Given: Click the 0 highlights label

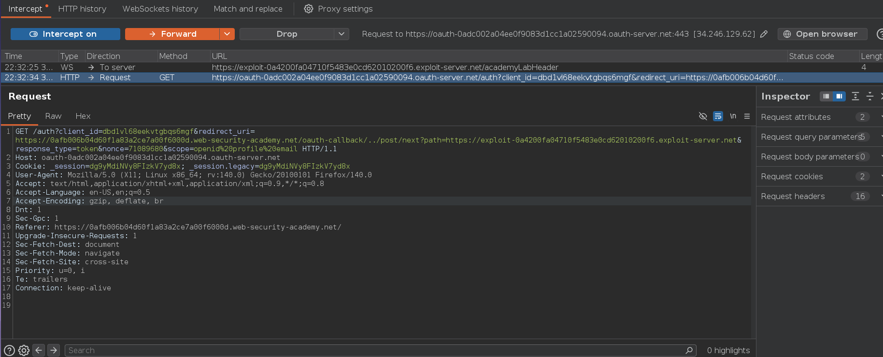Looking at the screenshot, I should [728, 350].
